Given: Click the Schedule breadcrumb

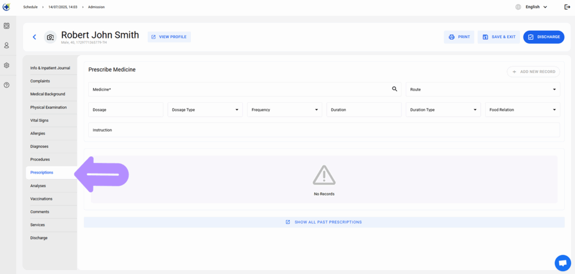Looking at the screenshot, I should pyautogui.click(x=30, y=7).
